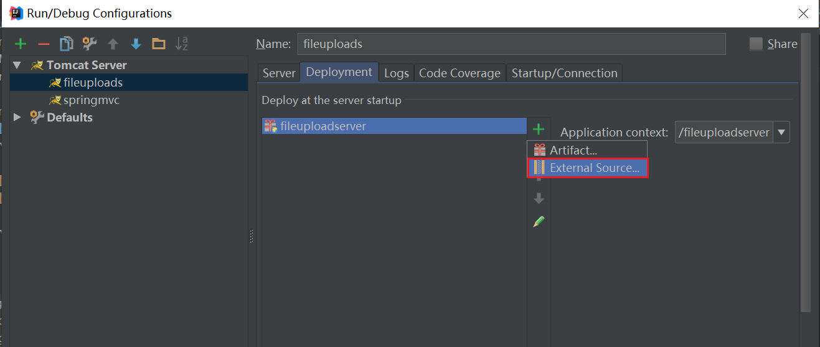Open the Startup/Connection tab
This screenshot has height=347, width=820.
564,73
